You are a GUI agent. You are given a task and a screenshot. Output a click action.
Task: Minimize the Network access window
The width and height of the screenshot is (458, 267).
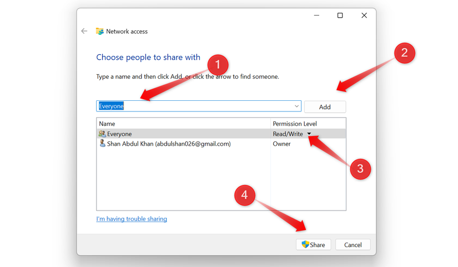316,16
